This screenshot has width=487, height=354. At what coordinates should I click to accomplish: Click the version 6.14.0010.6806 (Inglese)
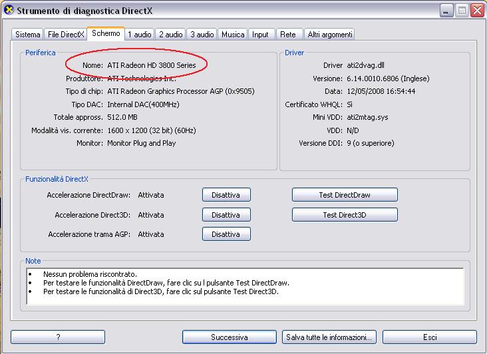click(x=389, y=79)
